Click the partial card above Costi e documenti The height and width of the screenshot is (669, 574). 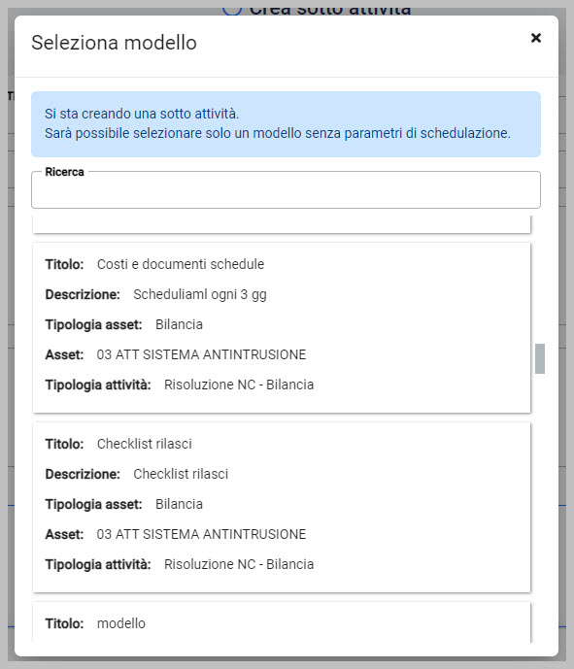click(x=282, y=224)
